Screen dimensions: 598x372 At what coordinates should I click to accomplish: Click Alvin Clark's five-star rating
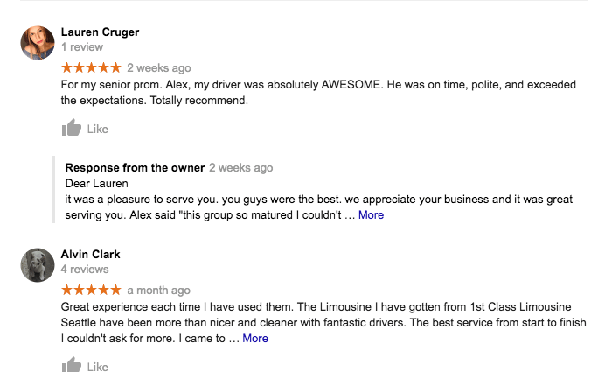[x=91, y=290]
